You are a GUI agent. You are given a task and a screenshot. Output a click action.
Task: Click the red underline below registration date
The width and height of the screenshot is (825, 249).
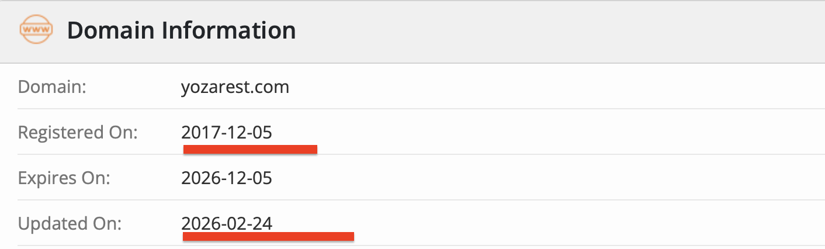coord(250,150)
